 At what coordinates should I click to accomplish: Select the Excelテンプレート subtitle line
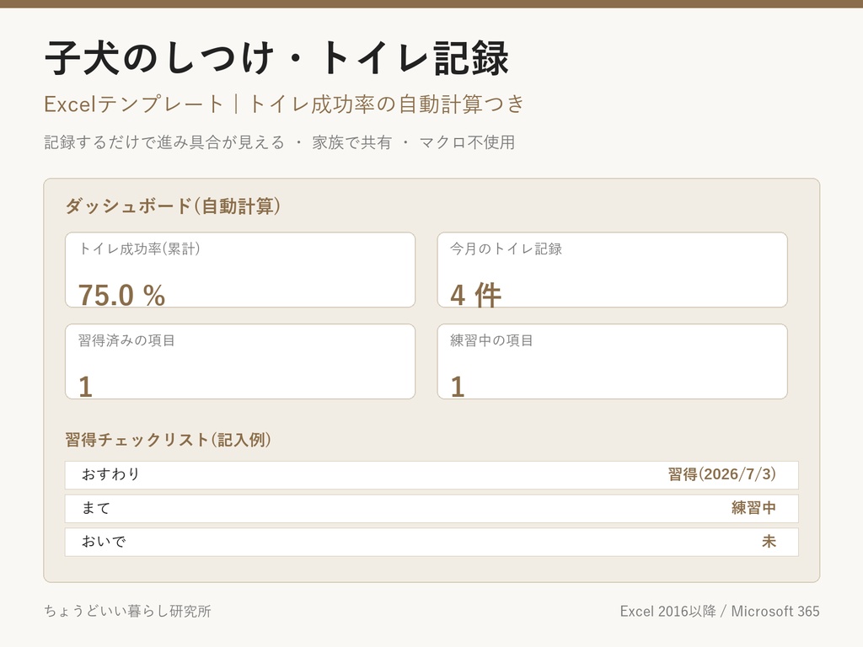[x=284, y=104]
